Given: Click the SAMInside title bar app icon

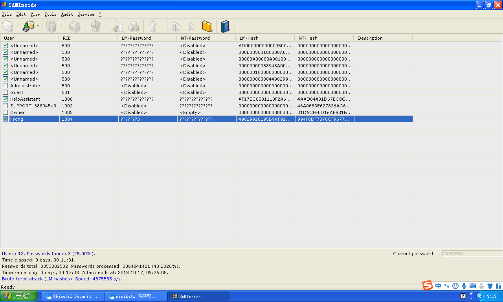Looking at the screenshot, I should (x=4, y=5).
